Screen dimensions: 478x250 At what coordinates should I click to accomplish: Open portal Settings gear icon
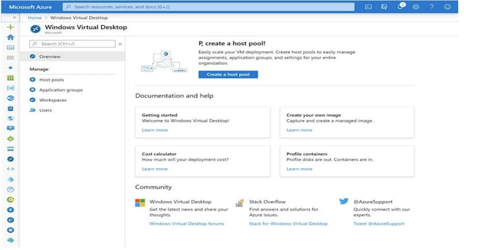click(416, 7)
